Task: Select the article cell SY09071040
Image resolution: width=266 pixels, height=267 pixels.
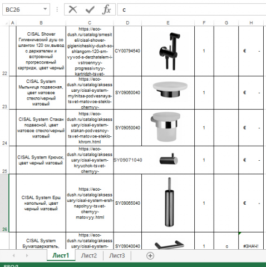Action: coord(127,160)
